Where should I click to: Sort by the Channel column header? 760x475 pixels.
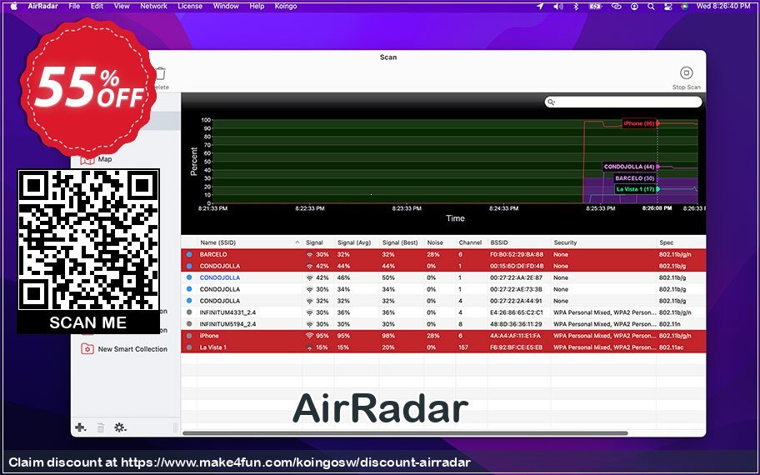[470, 242]
